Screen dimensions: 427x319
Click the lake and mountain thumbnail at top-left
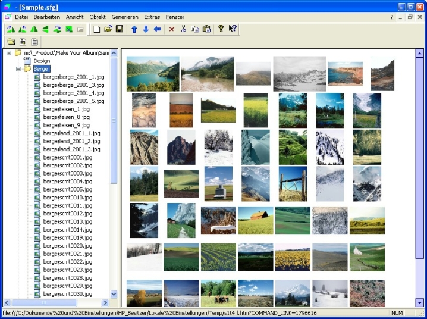[x=153, y=74]
